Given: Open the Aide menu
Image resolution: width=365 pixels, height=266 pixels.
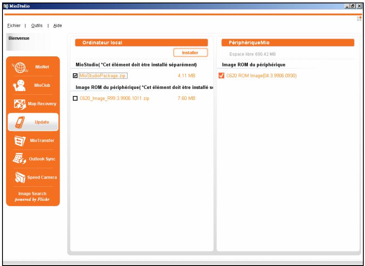Looking at the screenshot, I should coord(57,25).
